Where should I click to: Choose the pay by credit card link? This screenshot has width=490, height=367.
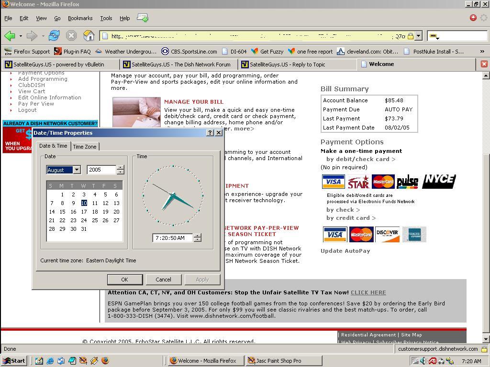pos(351,218)
